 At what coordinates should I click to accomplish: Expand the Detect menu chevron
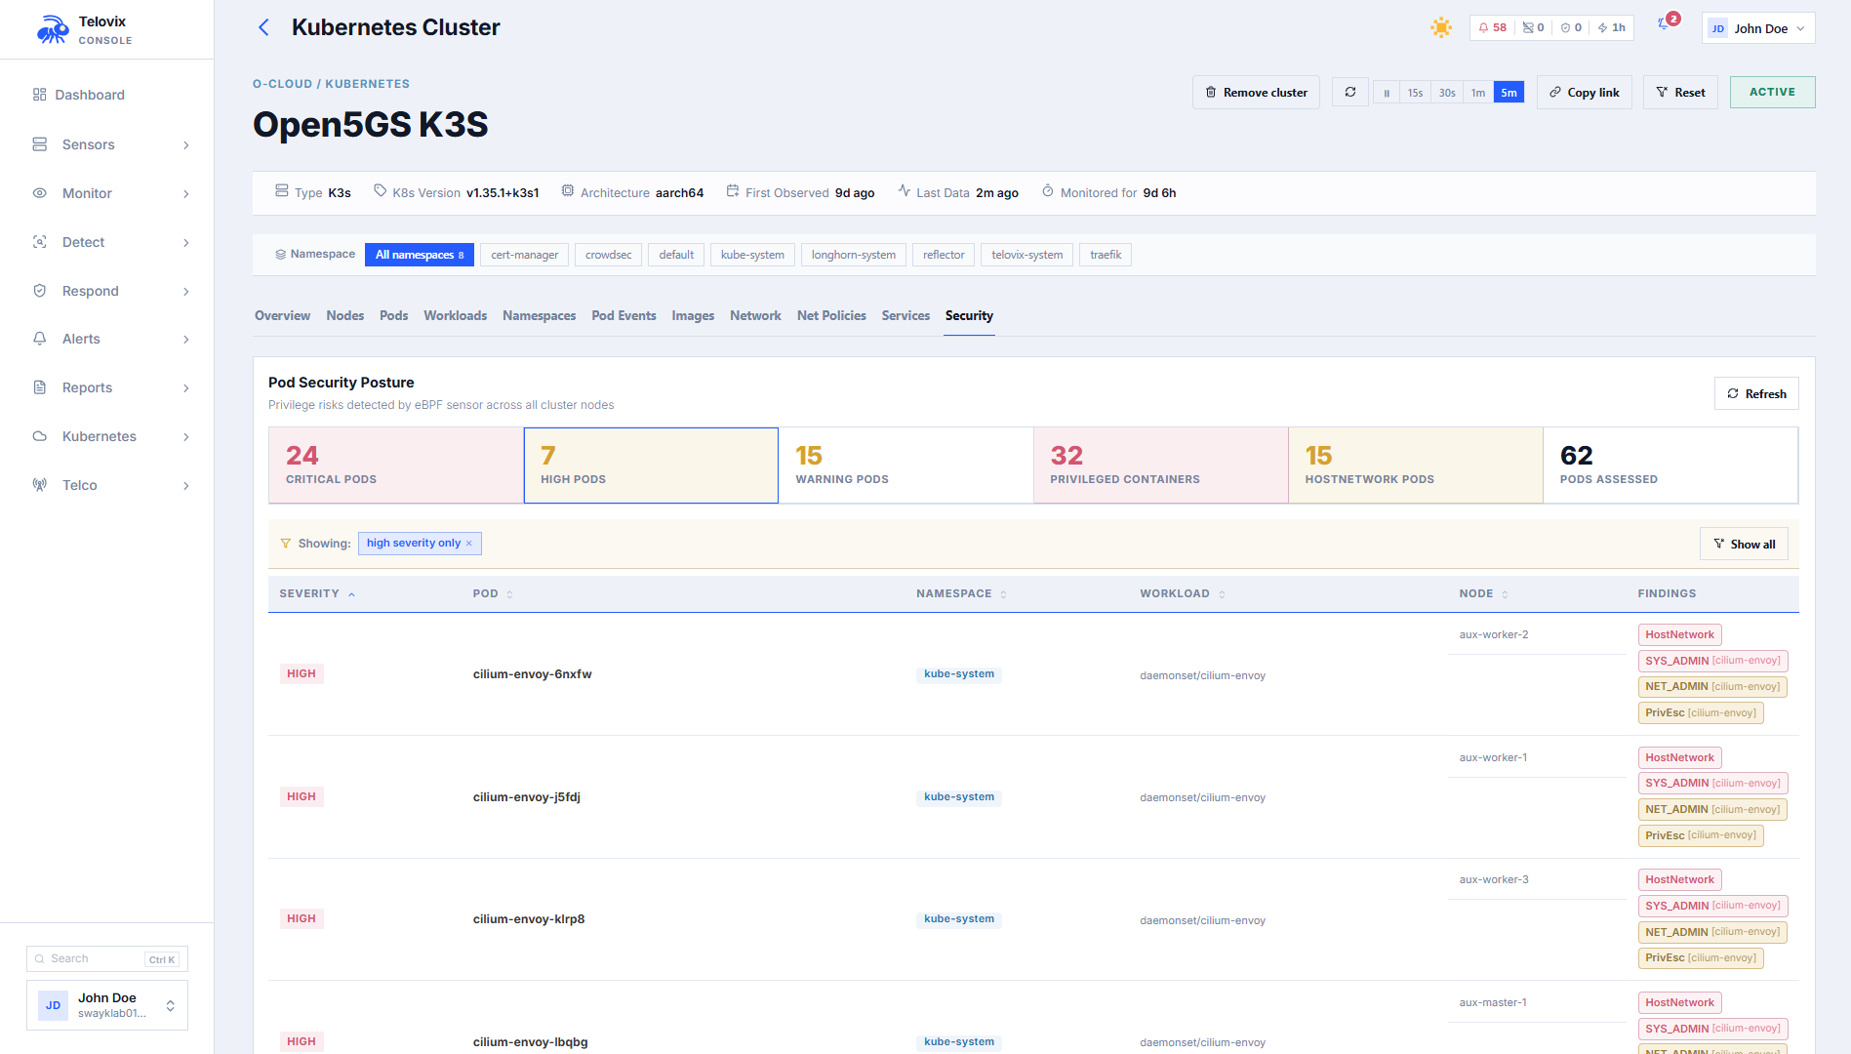pyautogui.click(x=185, y=243)
